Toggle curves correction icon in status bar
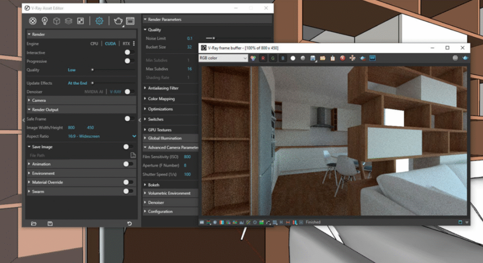 [248, 222]
